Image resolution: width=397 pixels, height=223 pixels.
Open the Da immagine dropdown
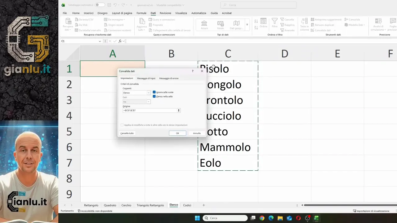114,20
